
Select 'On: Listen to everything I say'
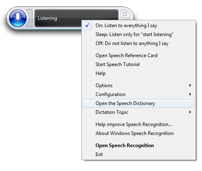tap(138, 26)
